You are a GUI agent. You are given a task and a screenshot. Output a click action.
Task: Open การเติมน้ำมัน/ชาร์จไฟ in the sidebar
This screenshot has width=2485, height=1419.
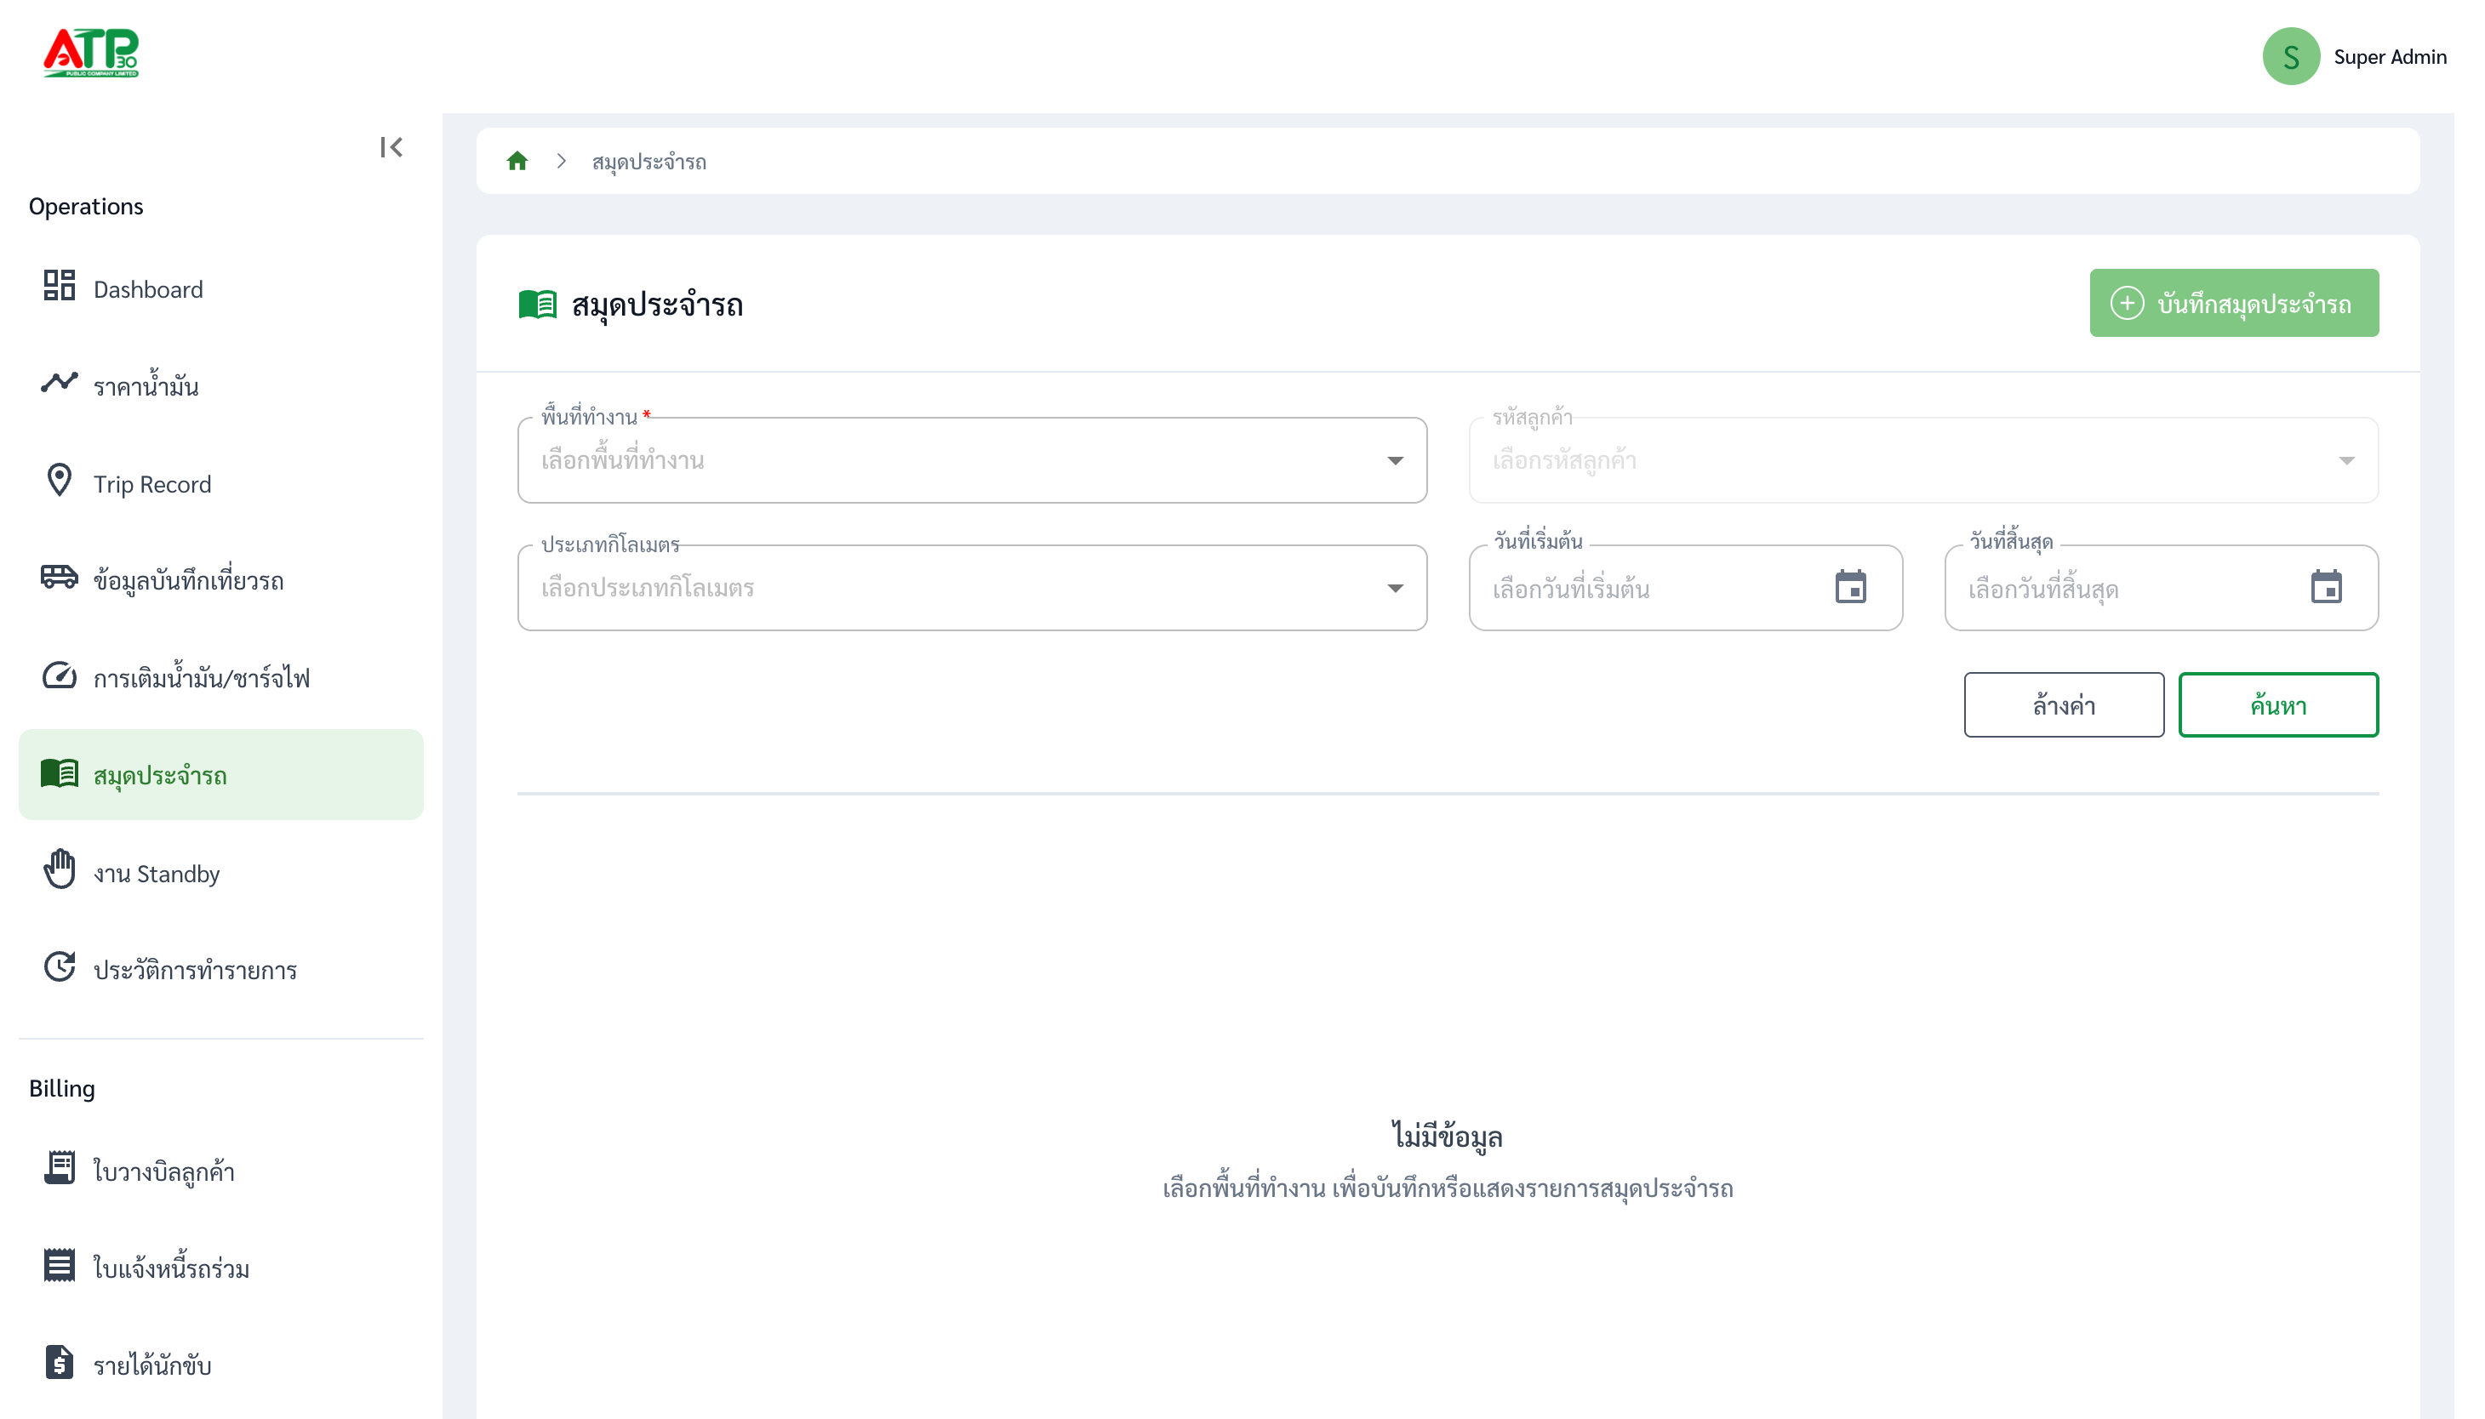point(221,678)
